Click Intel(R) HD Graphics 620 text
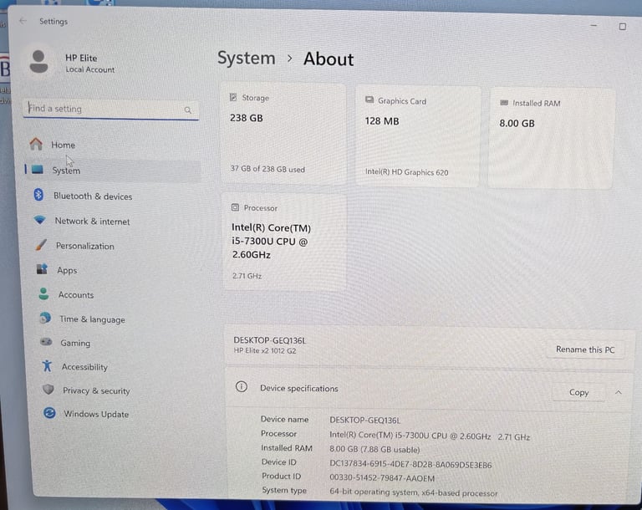The height and width of the screenshot is (510, 642). click(x=406, y=172)
